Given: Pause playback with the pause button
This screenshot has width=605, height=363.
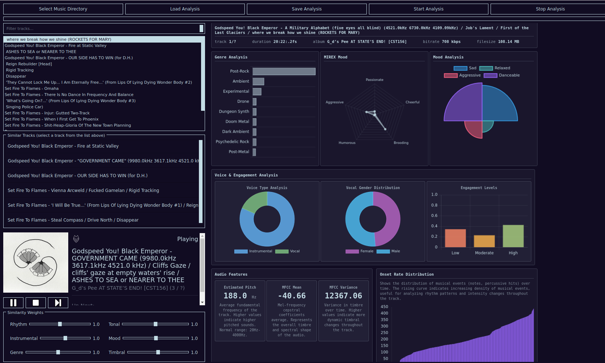Looking at the screenshot, I should (13, 303).
